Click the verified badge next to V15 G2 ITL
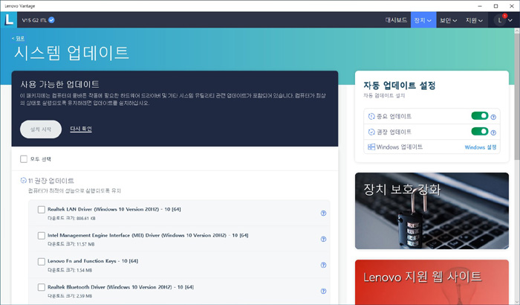 click(51, 20)
